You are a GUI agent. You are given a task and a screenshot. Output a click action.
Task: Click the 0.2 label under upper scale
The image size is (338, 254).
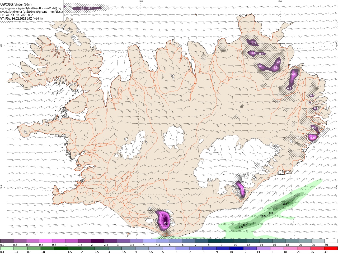2,245
